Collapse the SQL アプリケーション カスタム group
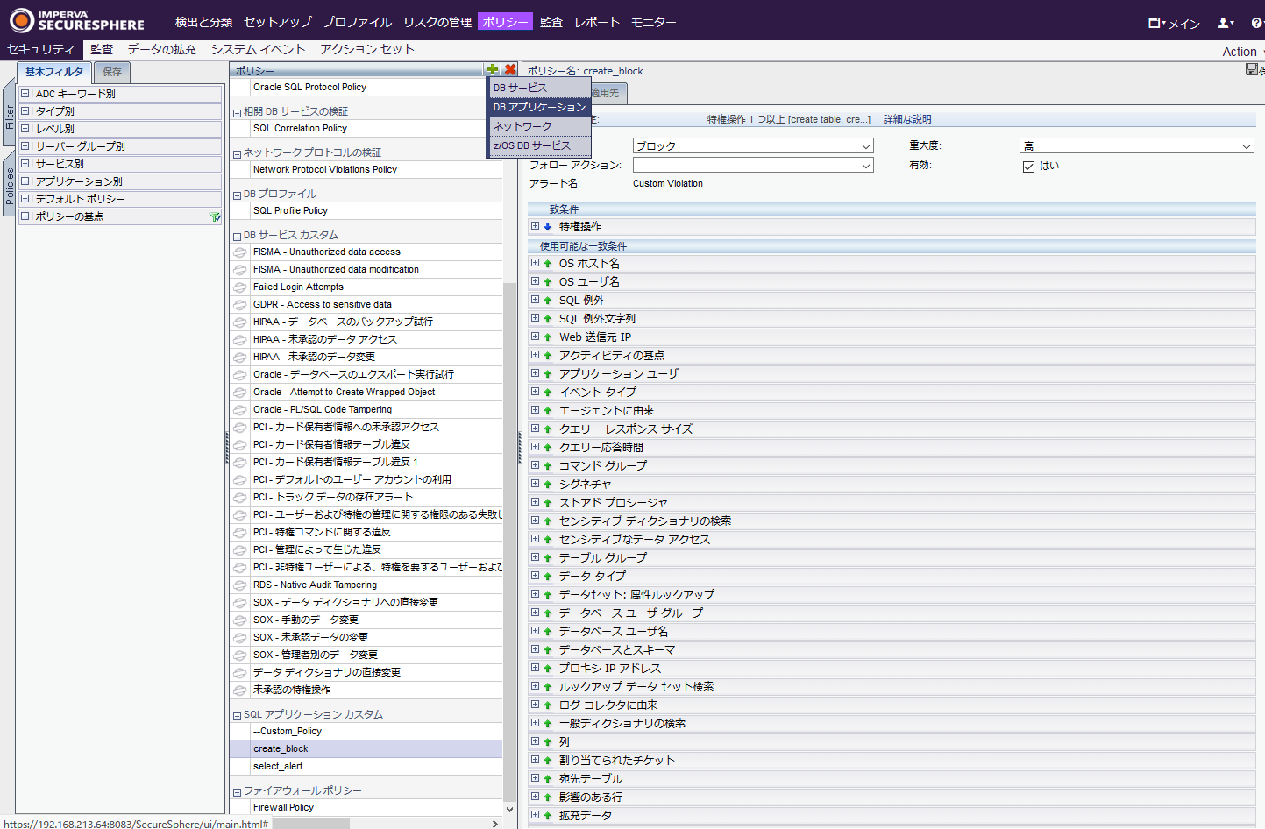Screen dimensions: 1265x829 click(237, 715)
